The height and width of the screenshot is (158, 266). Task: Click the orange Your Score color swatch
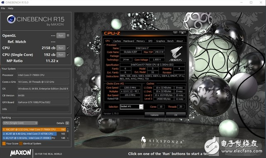point(4,143)
